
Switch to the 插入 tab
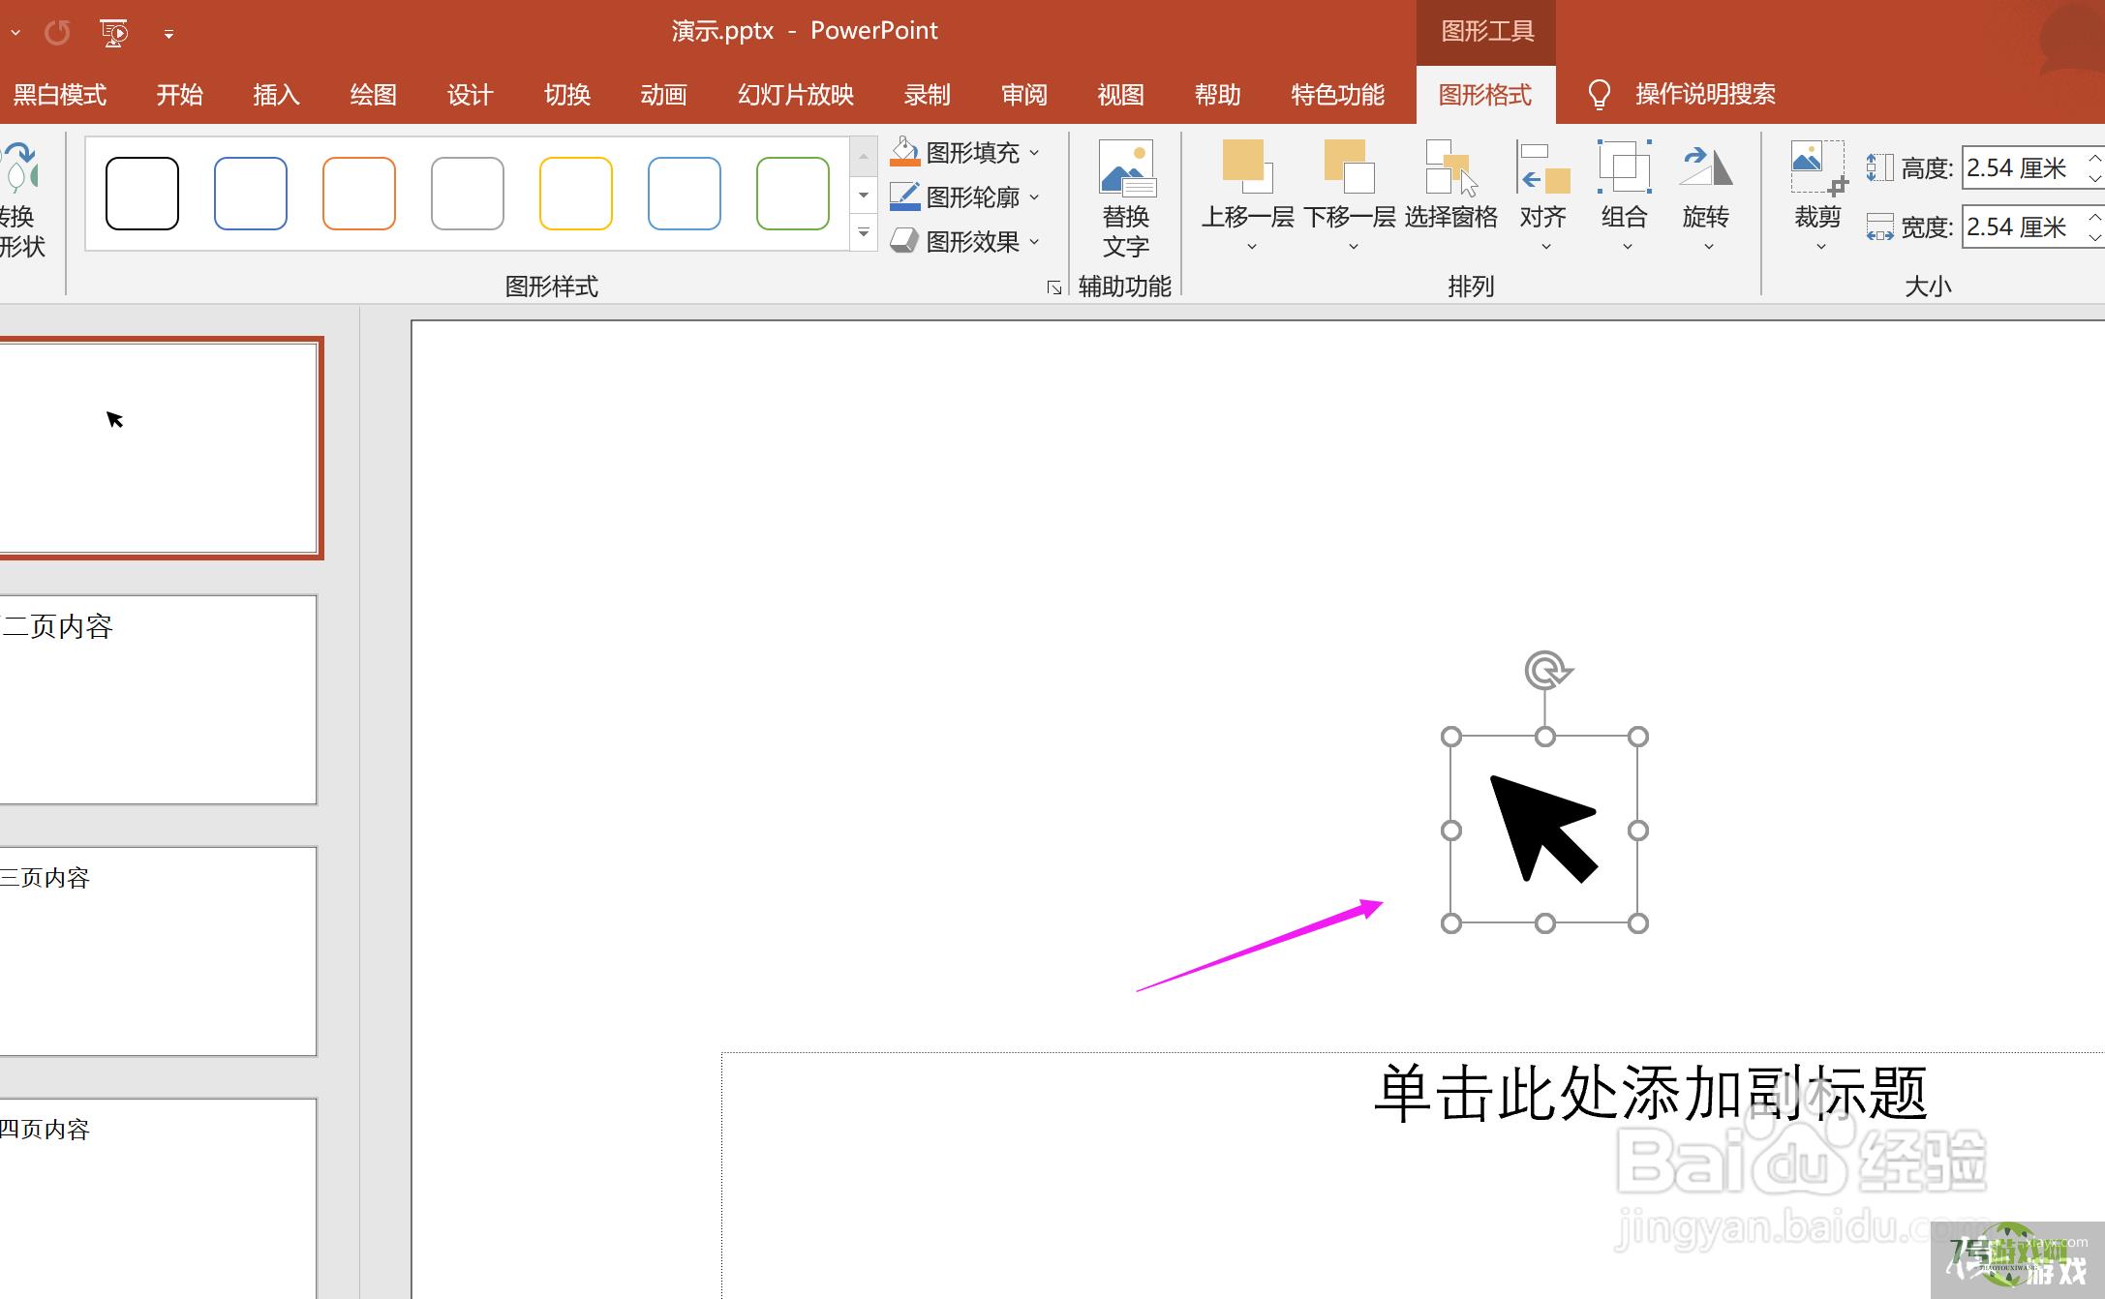click(276, 95)
